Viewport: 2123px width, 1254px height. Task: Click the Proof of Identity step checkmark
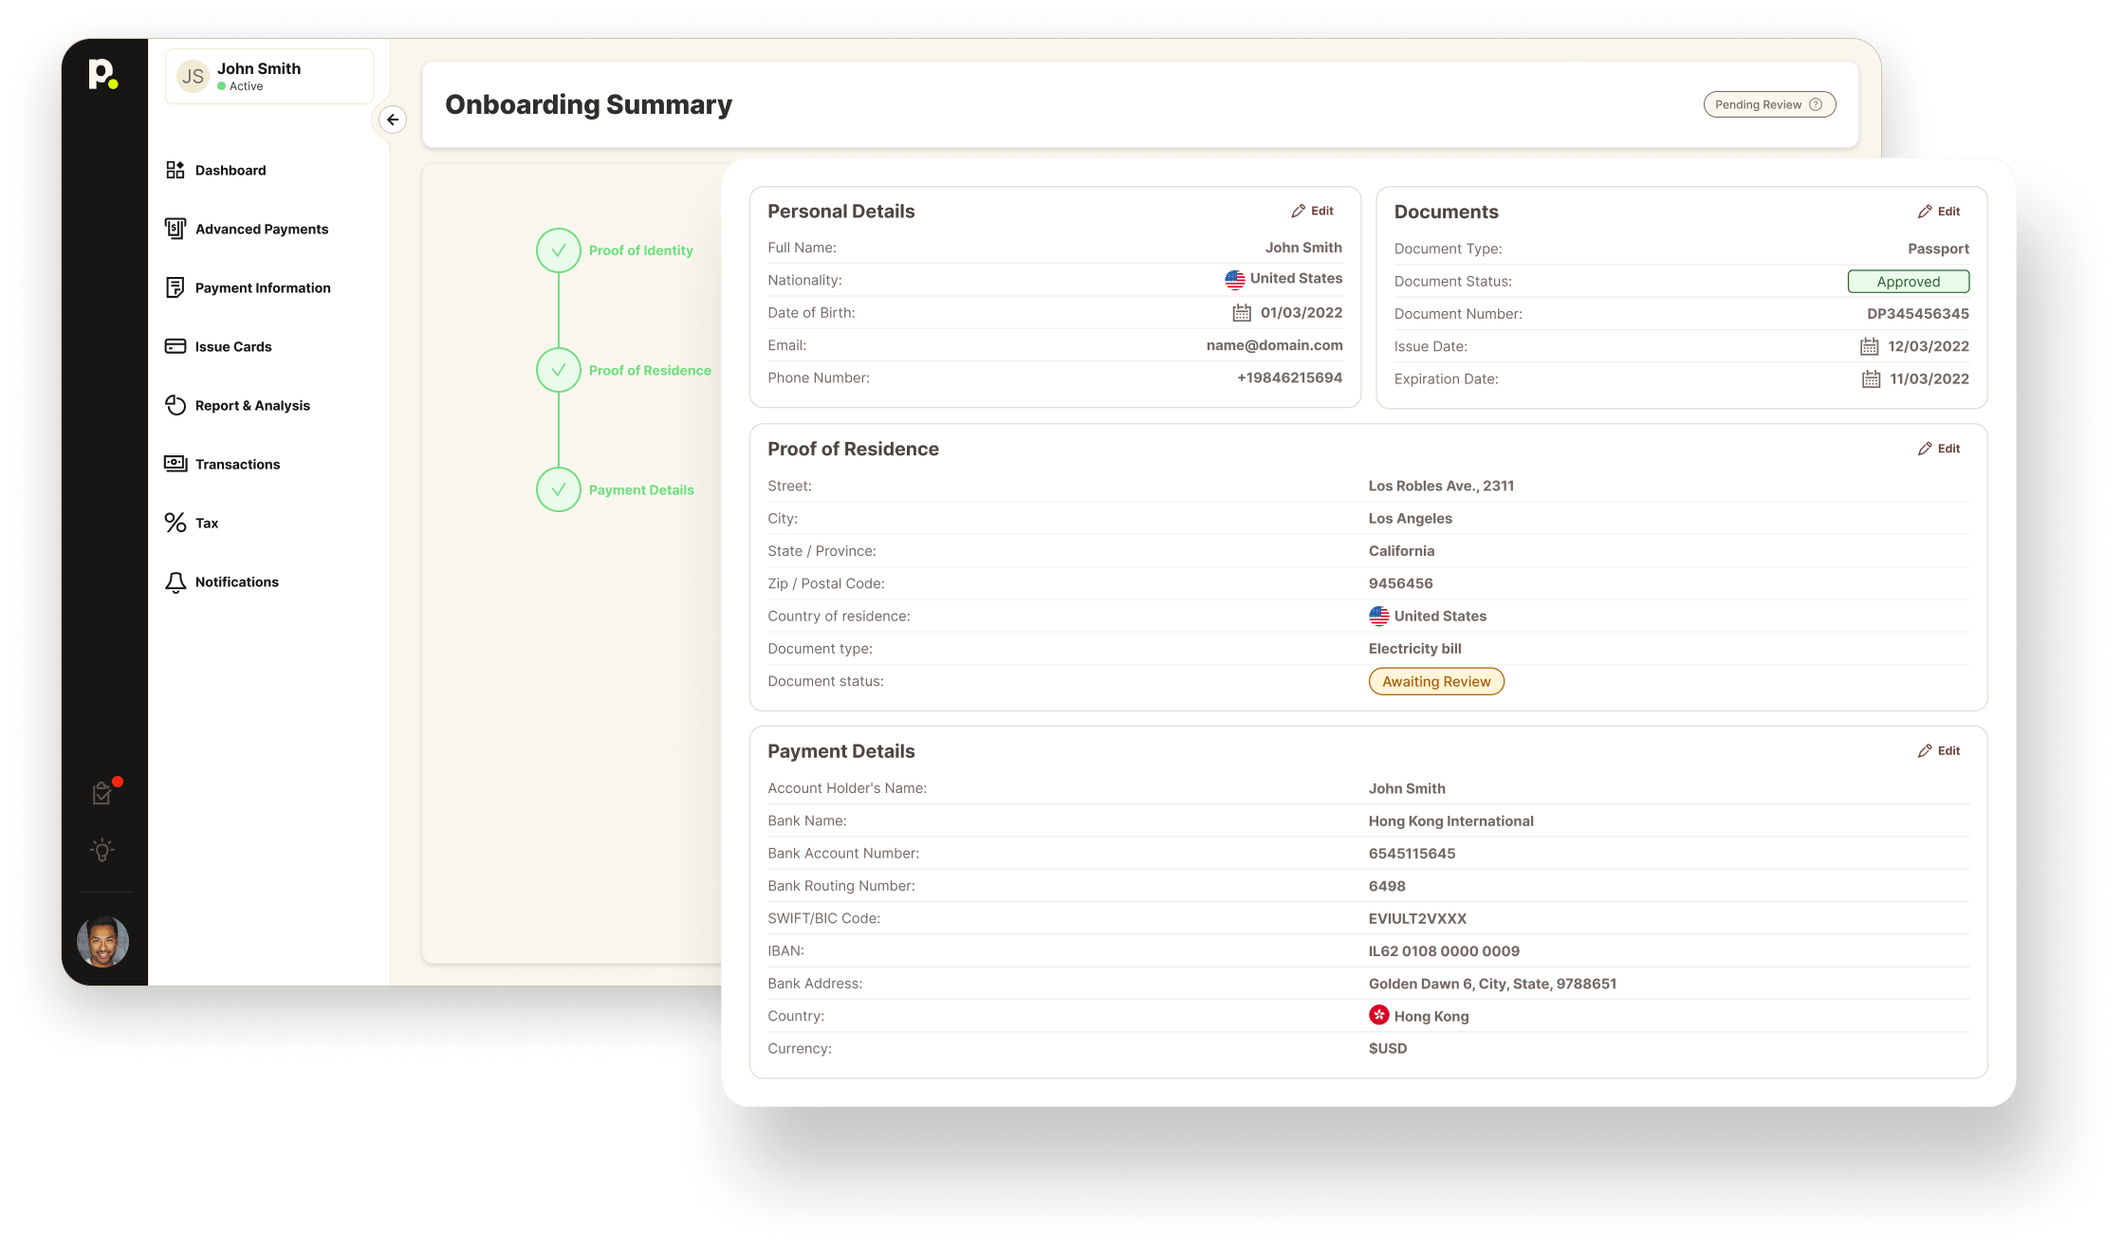[559, 250]
